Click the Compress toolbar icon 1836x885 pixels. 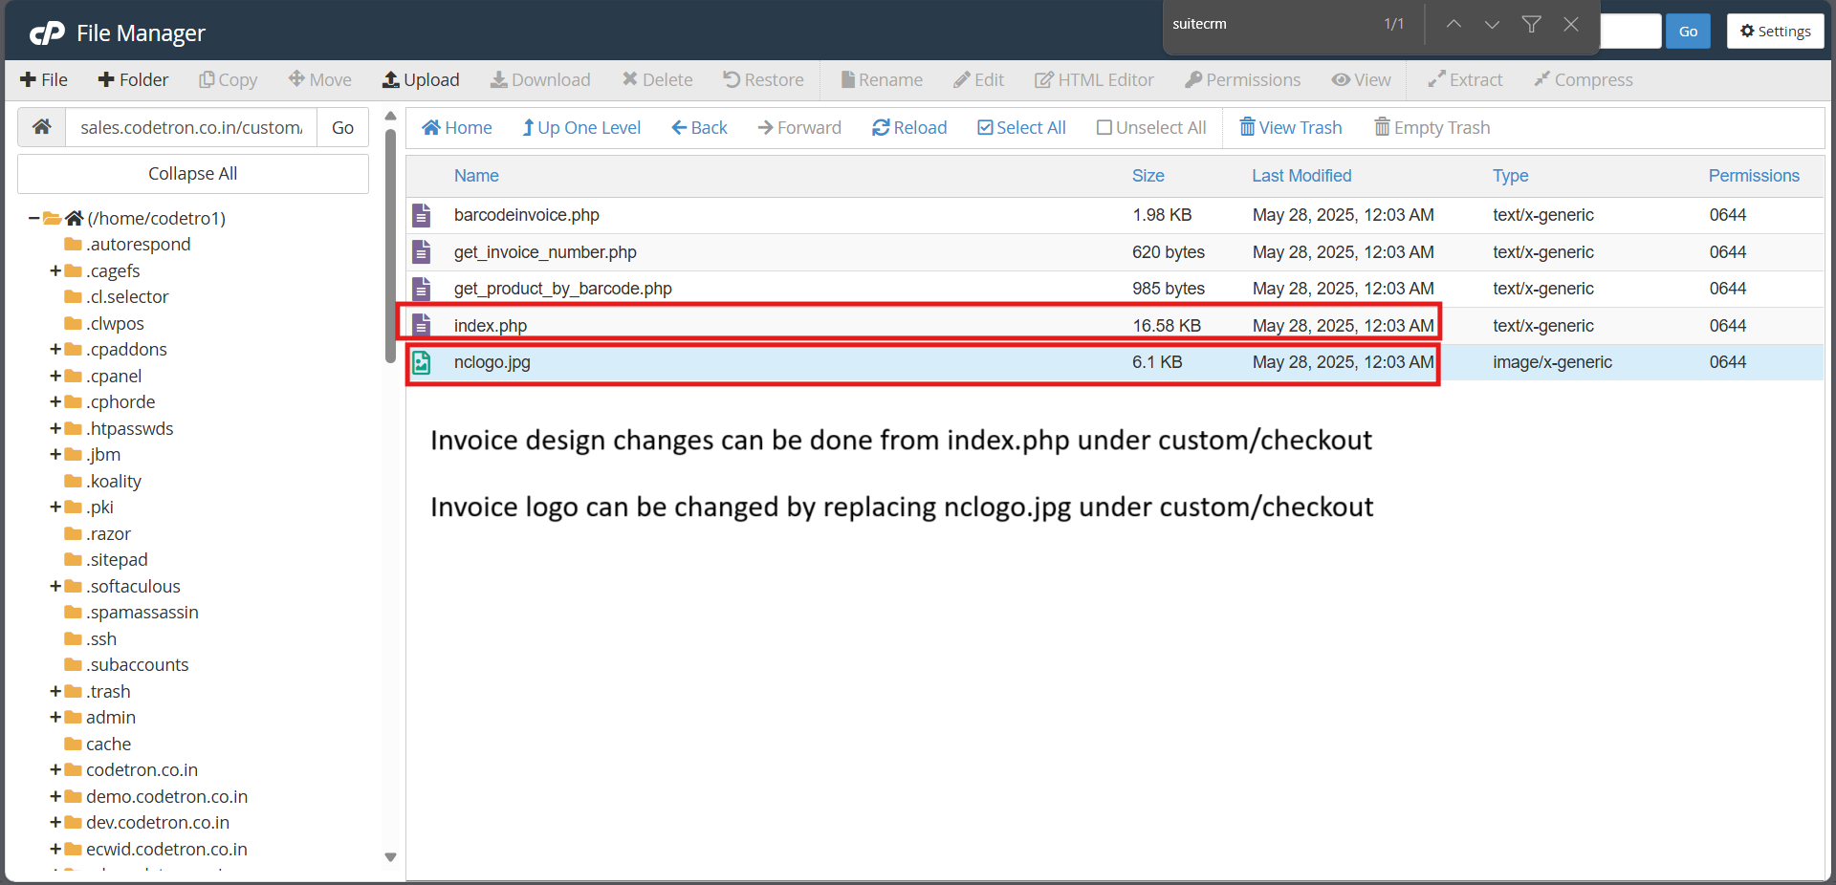coord(1541,79)
